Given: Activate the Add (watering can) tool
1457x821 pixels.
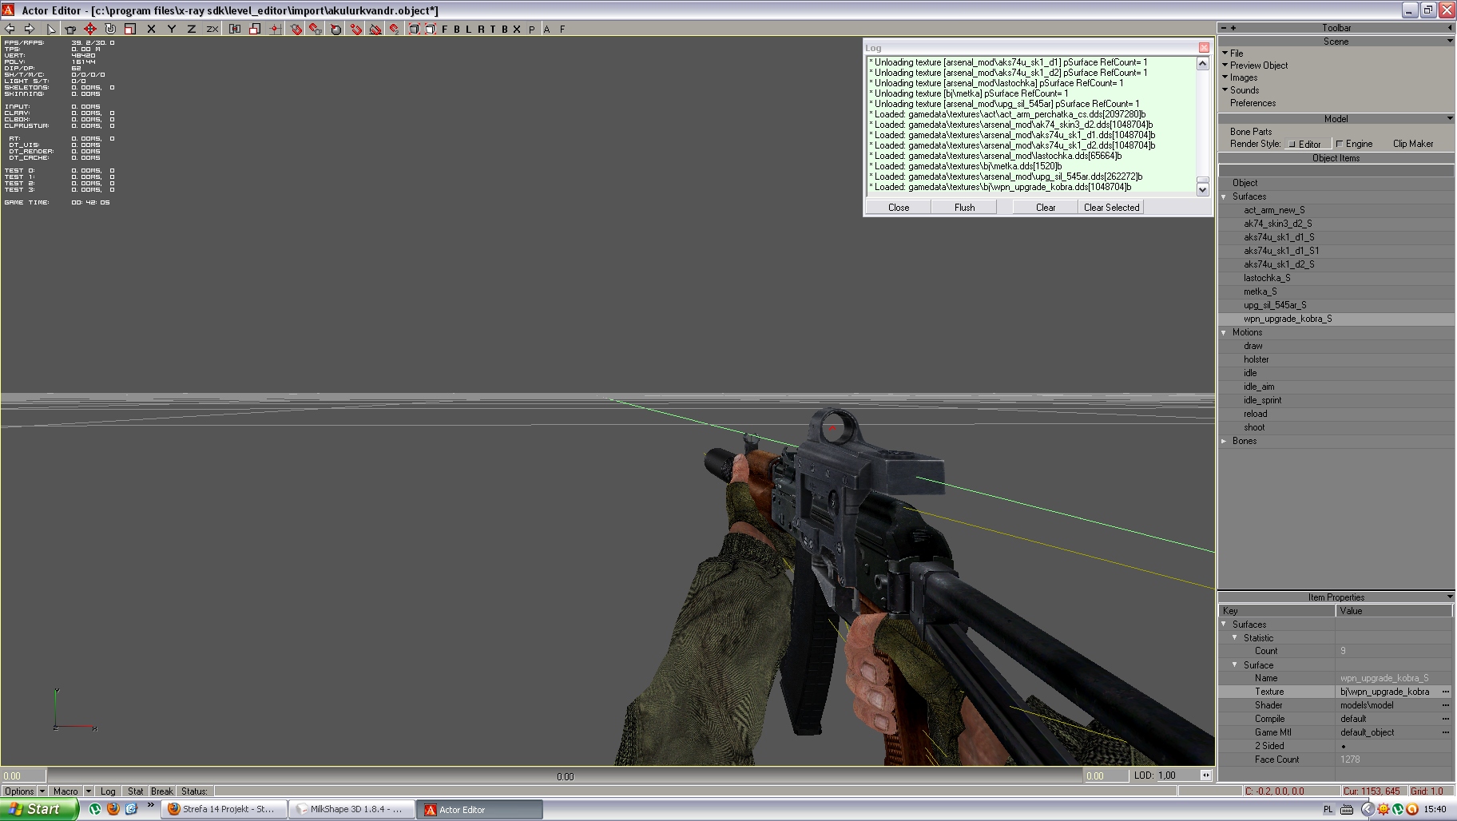Looking at the screenshot, I should pyautogui.click(x=70, y=29).
